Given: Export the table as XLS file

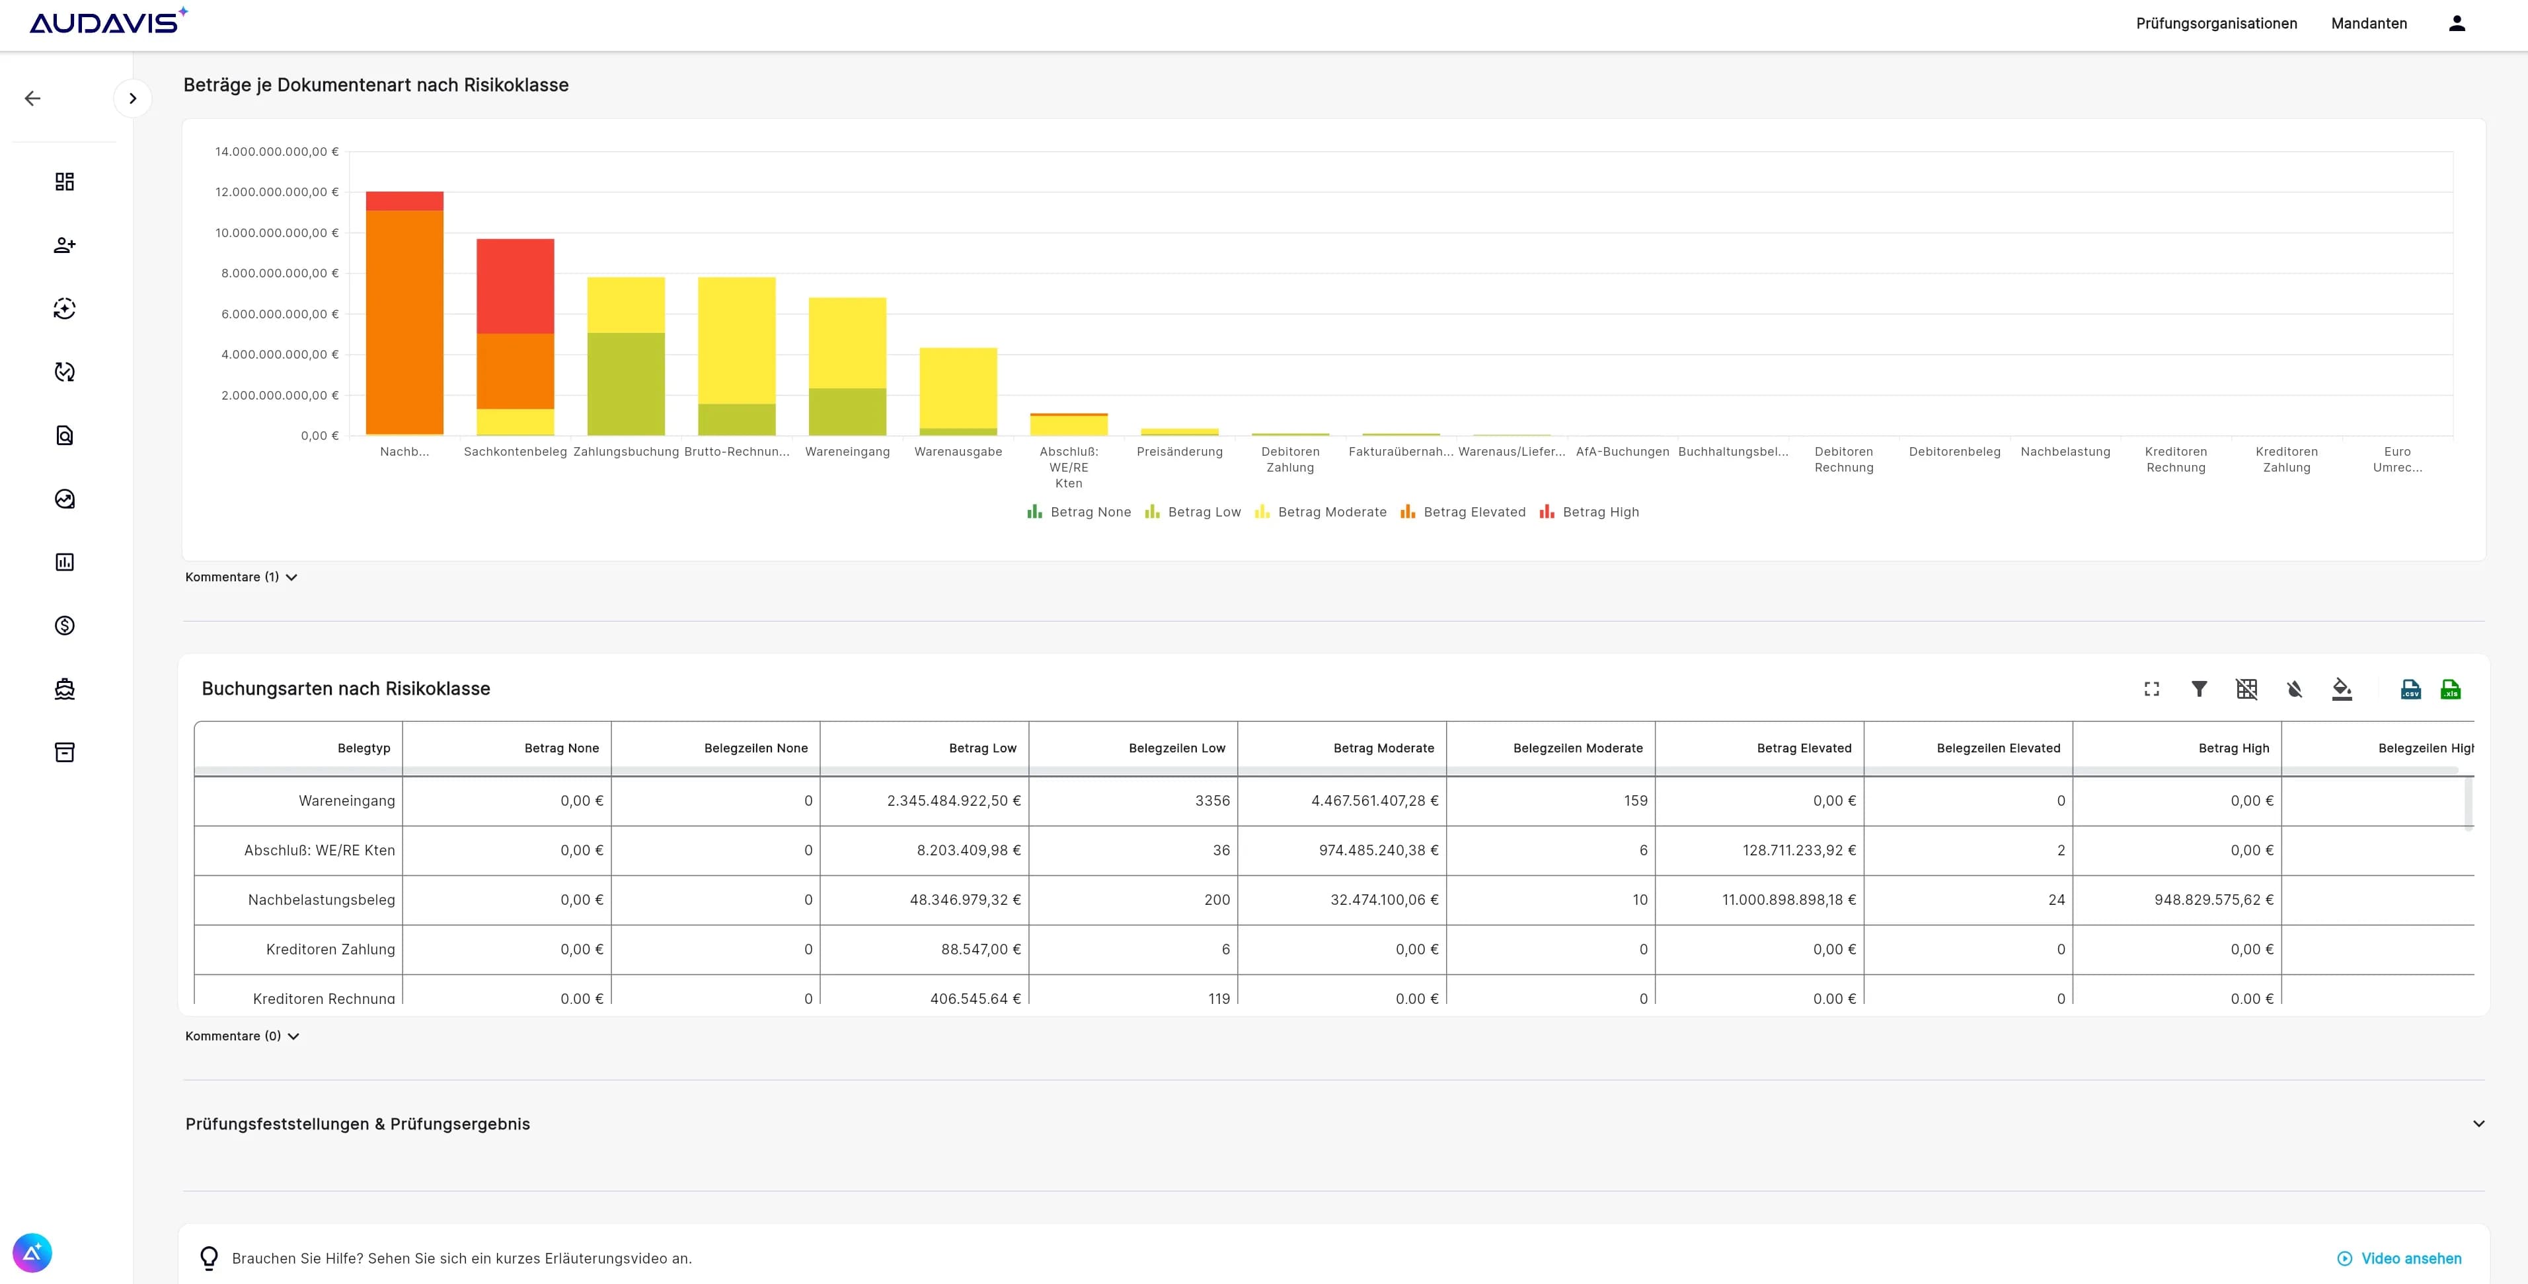Looking at the screenshot, I should (x=2451, y=690).
